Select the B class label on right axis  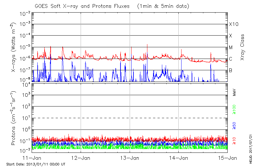pyautogui.click(x=231, y=70)
